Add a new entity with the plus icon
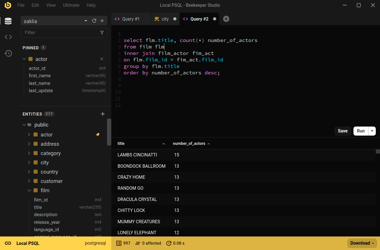The width and height of the screenshot is (380, 250). (x=102, y=114)
